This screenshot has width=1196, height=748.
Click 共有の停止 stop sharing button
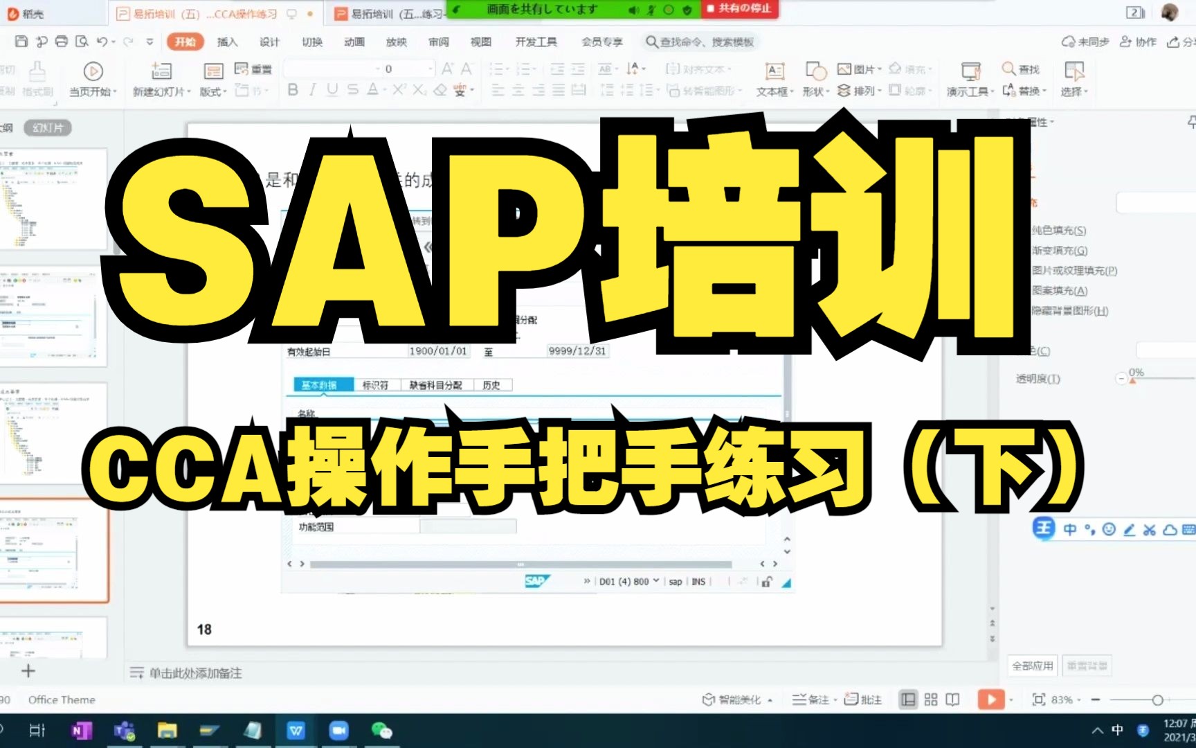point(739,9)
